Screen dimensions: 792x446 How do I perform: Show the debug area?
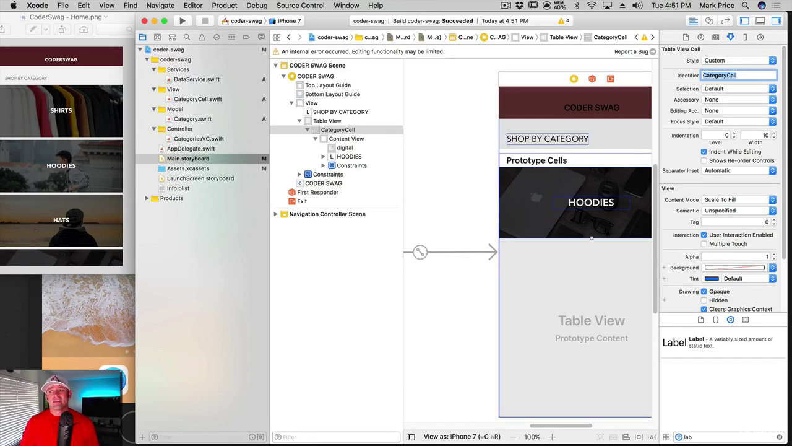coord(760,21)
